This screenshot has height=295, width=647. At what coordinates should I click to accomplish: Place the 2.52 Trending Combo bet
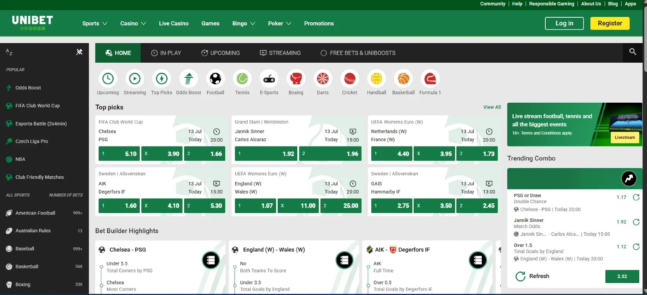click(622, 277)
